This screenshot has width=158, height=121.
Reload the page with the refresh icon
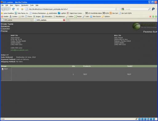point(13,9)
